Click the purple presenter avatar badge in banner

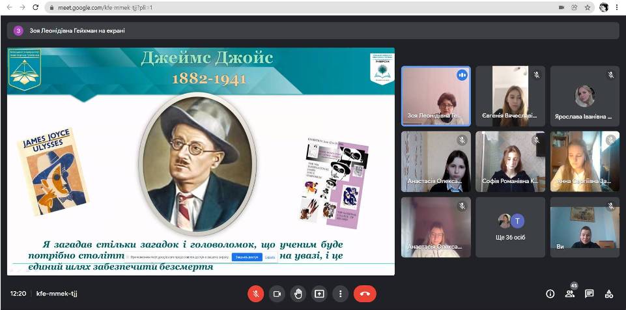coord(18,31)
